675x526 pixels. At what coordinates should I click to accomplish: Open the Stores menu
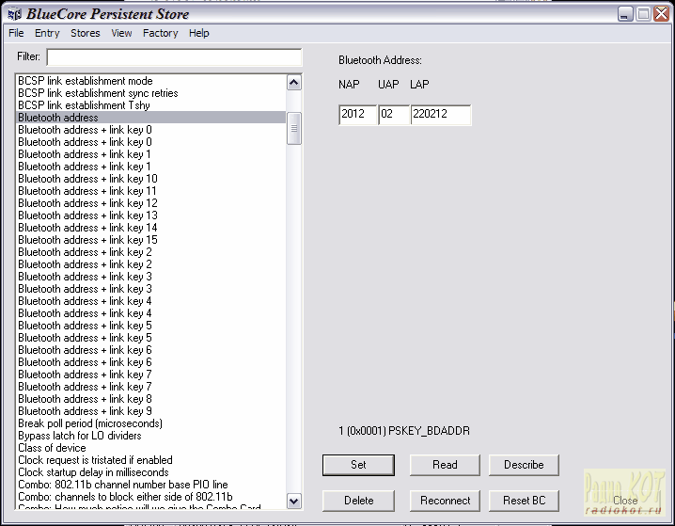[x=86, y=33]
